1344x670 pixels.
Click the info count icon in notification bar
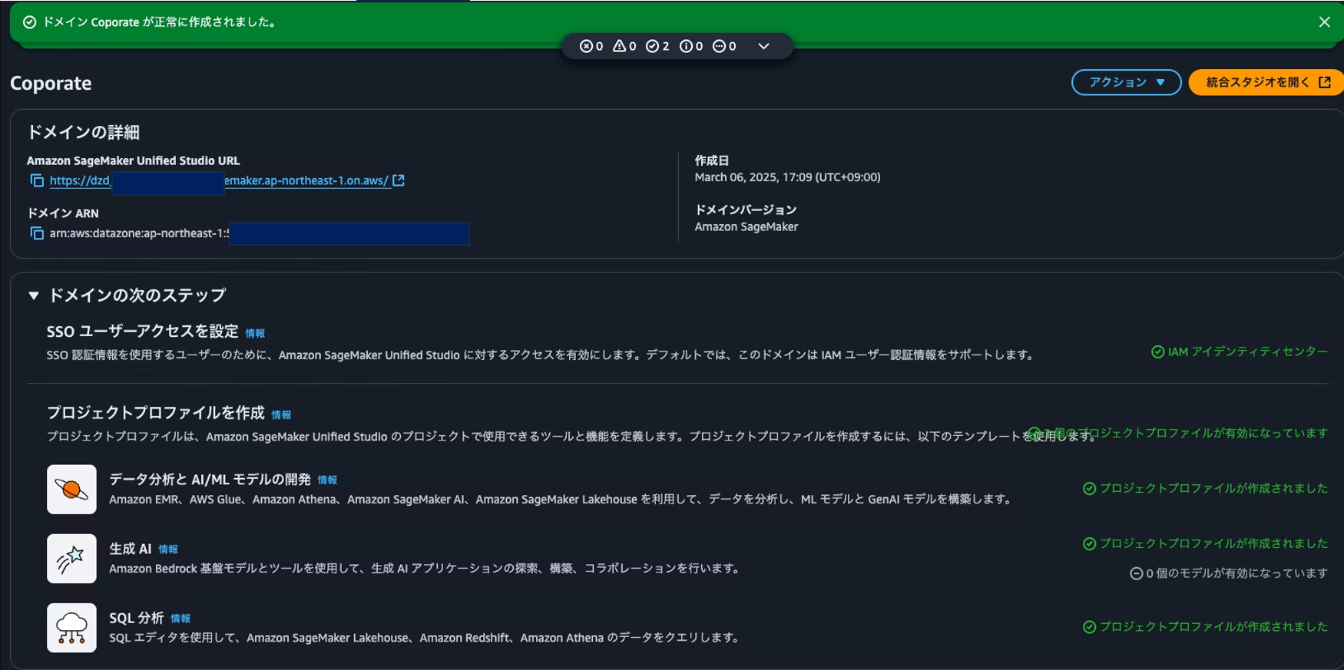point(686,46)
